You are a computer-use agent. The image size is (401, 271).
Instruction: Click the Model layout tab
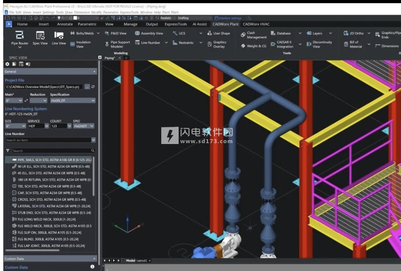coord(131,261)
